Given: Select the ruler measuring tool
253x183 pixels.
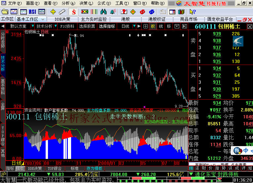Looking at the screenshot, I should (x=62, y=12).
